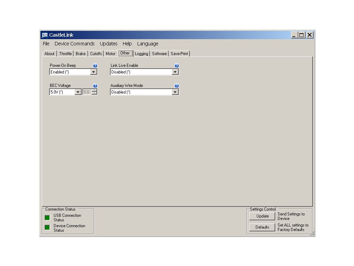The image size is (354, 266).
Task: Expand the Link Live Enable dropdown
Action: coord(175,72)
